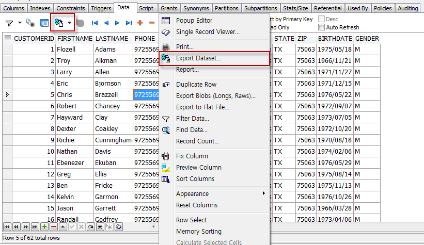Switch to the Script tab
Image resolution: width=424 pixels, height=245 pixels.
146,8
